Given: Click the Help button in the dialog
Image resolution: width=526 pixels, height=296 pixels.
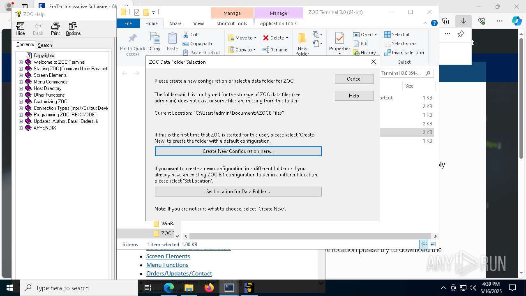Looking at the screenshot, I should [x=354, y=96].
